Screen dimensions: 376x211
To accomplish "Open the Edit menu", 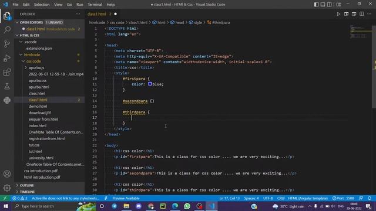I will click(x=26, y=4).
